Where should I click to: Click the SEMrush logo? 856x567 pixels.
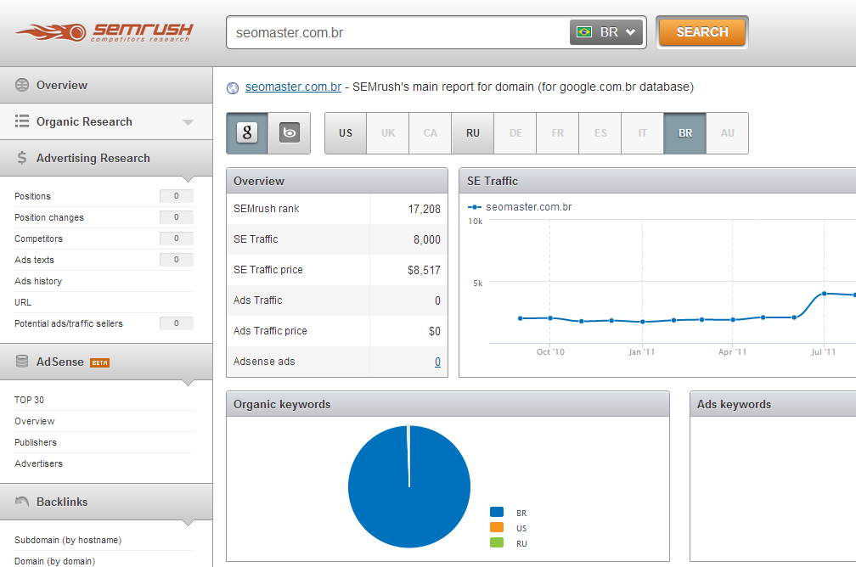click(104, 32)
